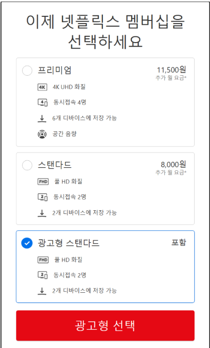The height and width of the screenshot is (348, 210).
Task: Click the FHD icon in the 스탠다드 plan
Action: click(x=43, y=182)
